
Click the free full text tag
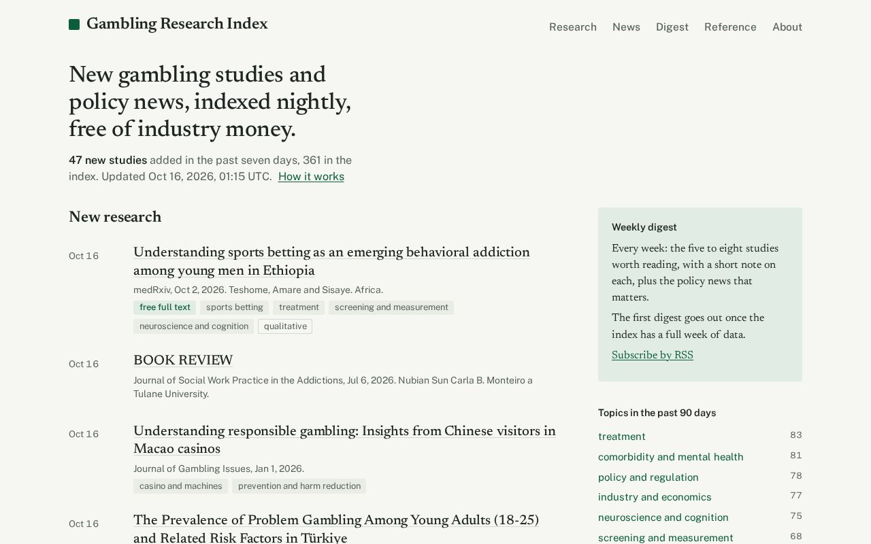[165, 307]
